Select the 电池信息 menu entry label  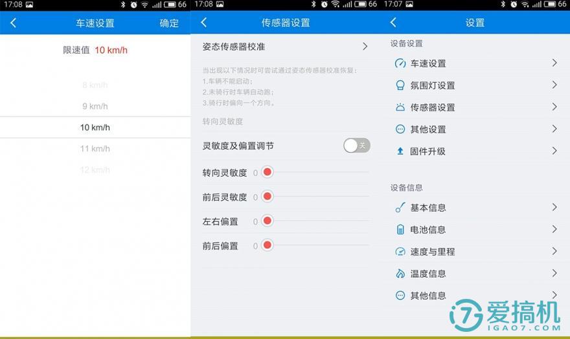428,230
